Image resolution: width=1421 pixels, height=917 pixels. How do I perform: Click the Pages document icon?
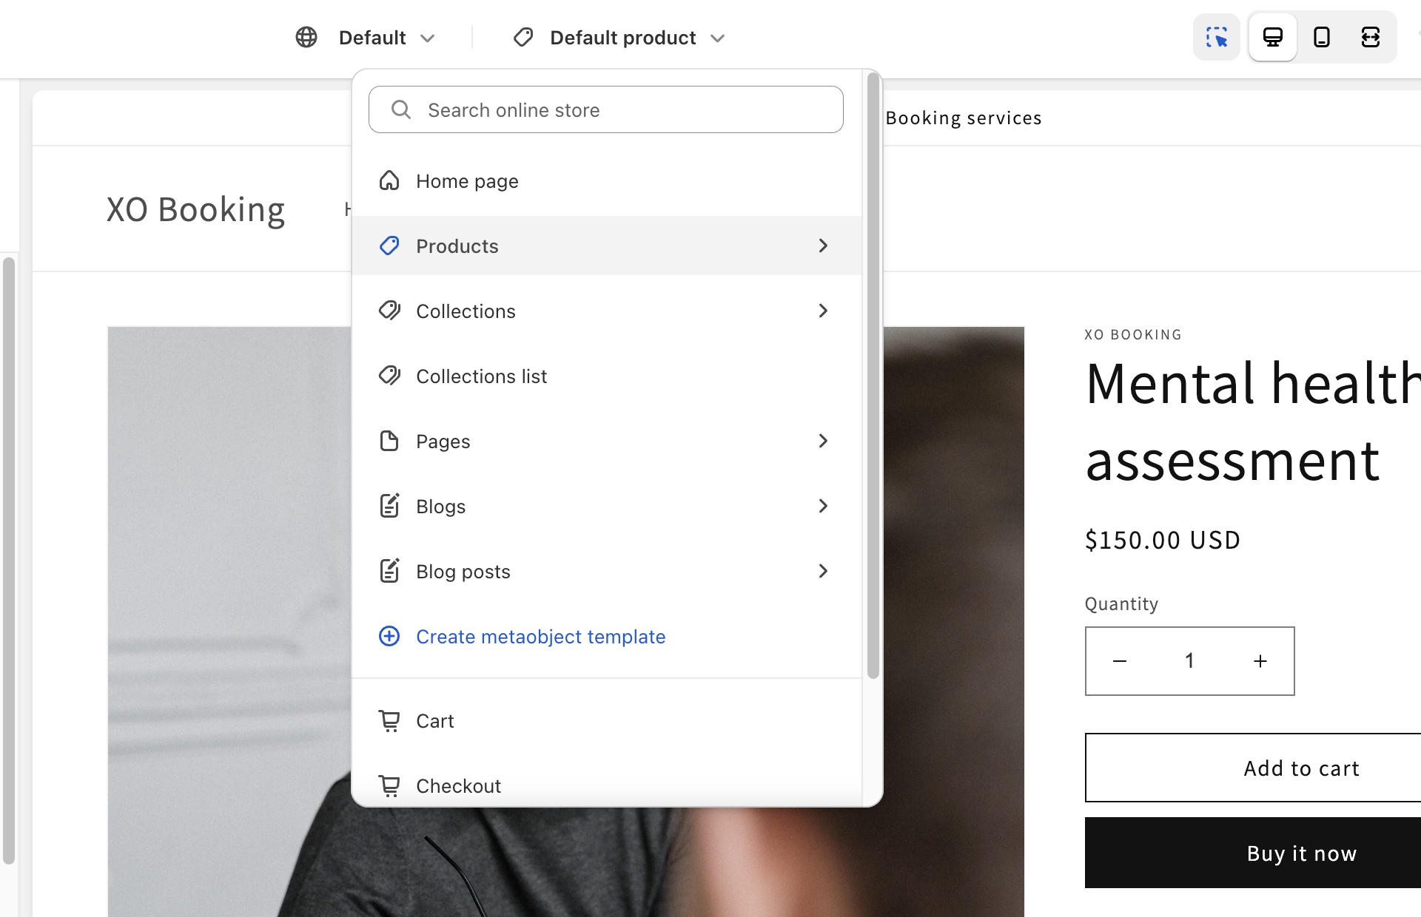389,441
